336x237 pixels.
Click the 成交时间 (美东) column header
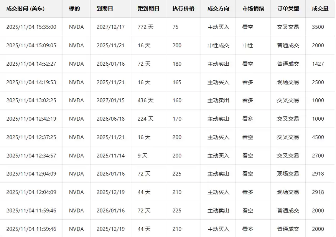click(x=25, y=8)
